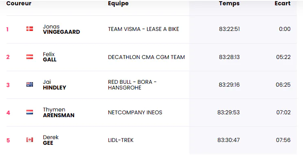Click the Austrian flag icon beside Felix Gall
The image size is (303, 155).
[30, 57]
